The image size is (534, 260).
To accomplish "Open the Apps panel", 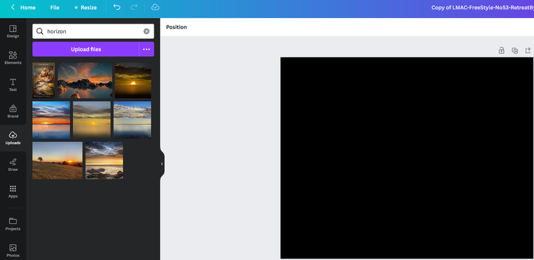I will 13,191.
